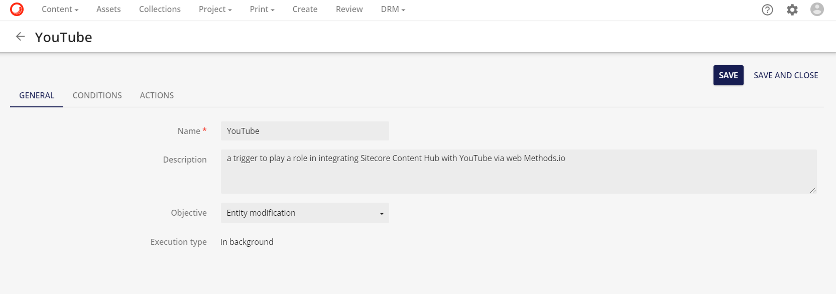Expand the Content menu
The image size is (836, 294).
[60, 9]
